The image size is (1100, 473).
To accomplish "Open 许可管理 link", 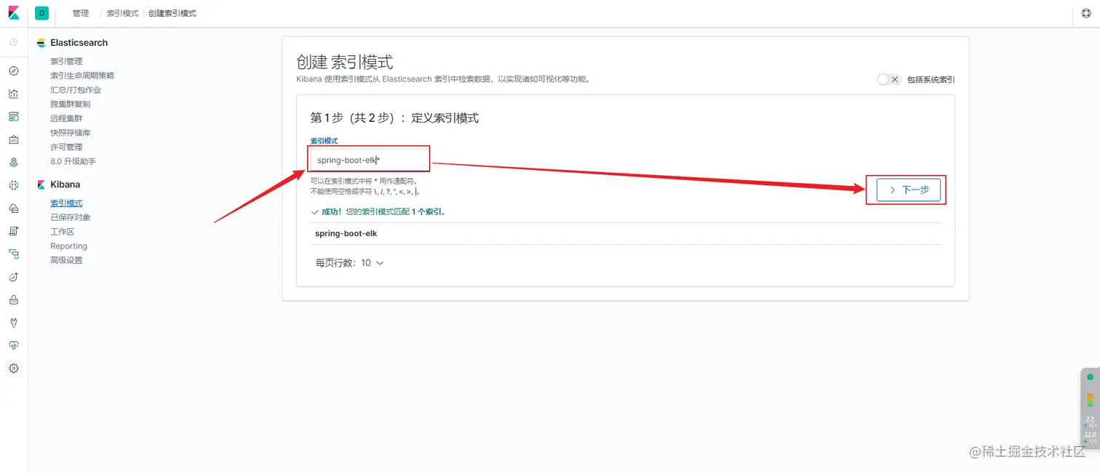I will pyautogui.click(x=66, y=147).
